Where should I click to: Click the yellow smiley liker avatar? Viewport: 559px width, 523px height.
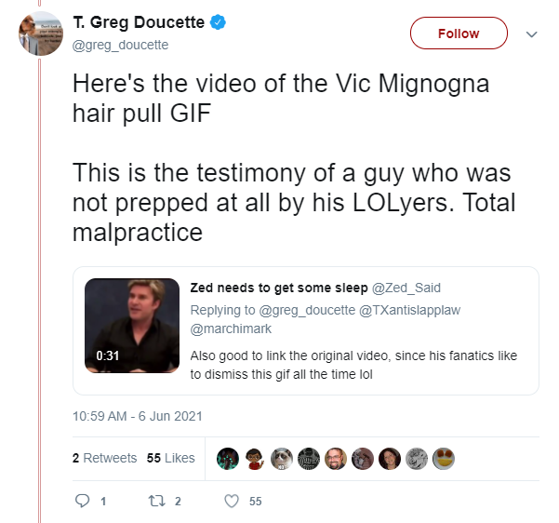tap(444, 459)
